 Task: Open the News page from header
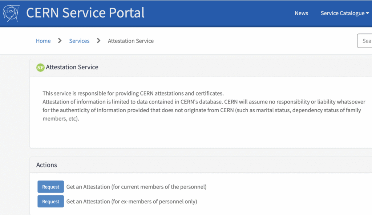301,13
